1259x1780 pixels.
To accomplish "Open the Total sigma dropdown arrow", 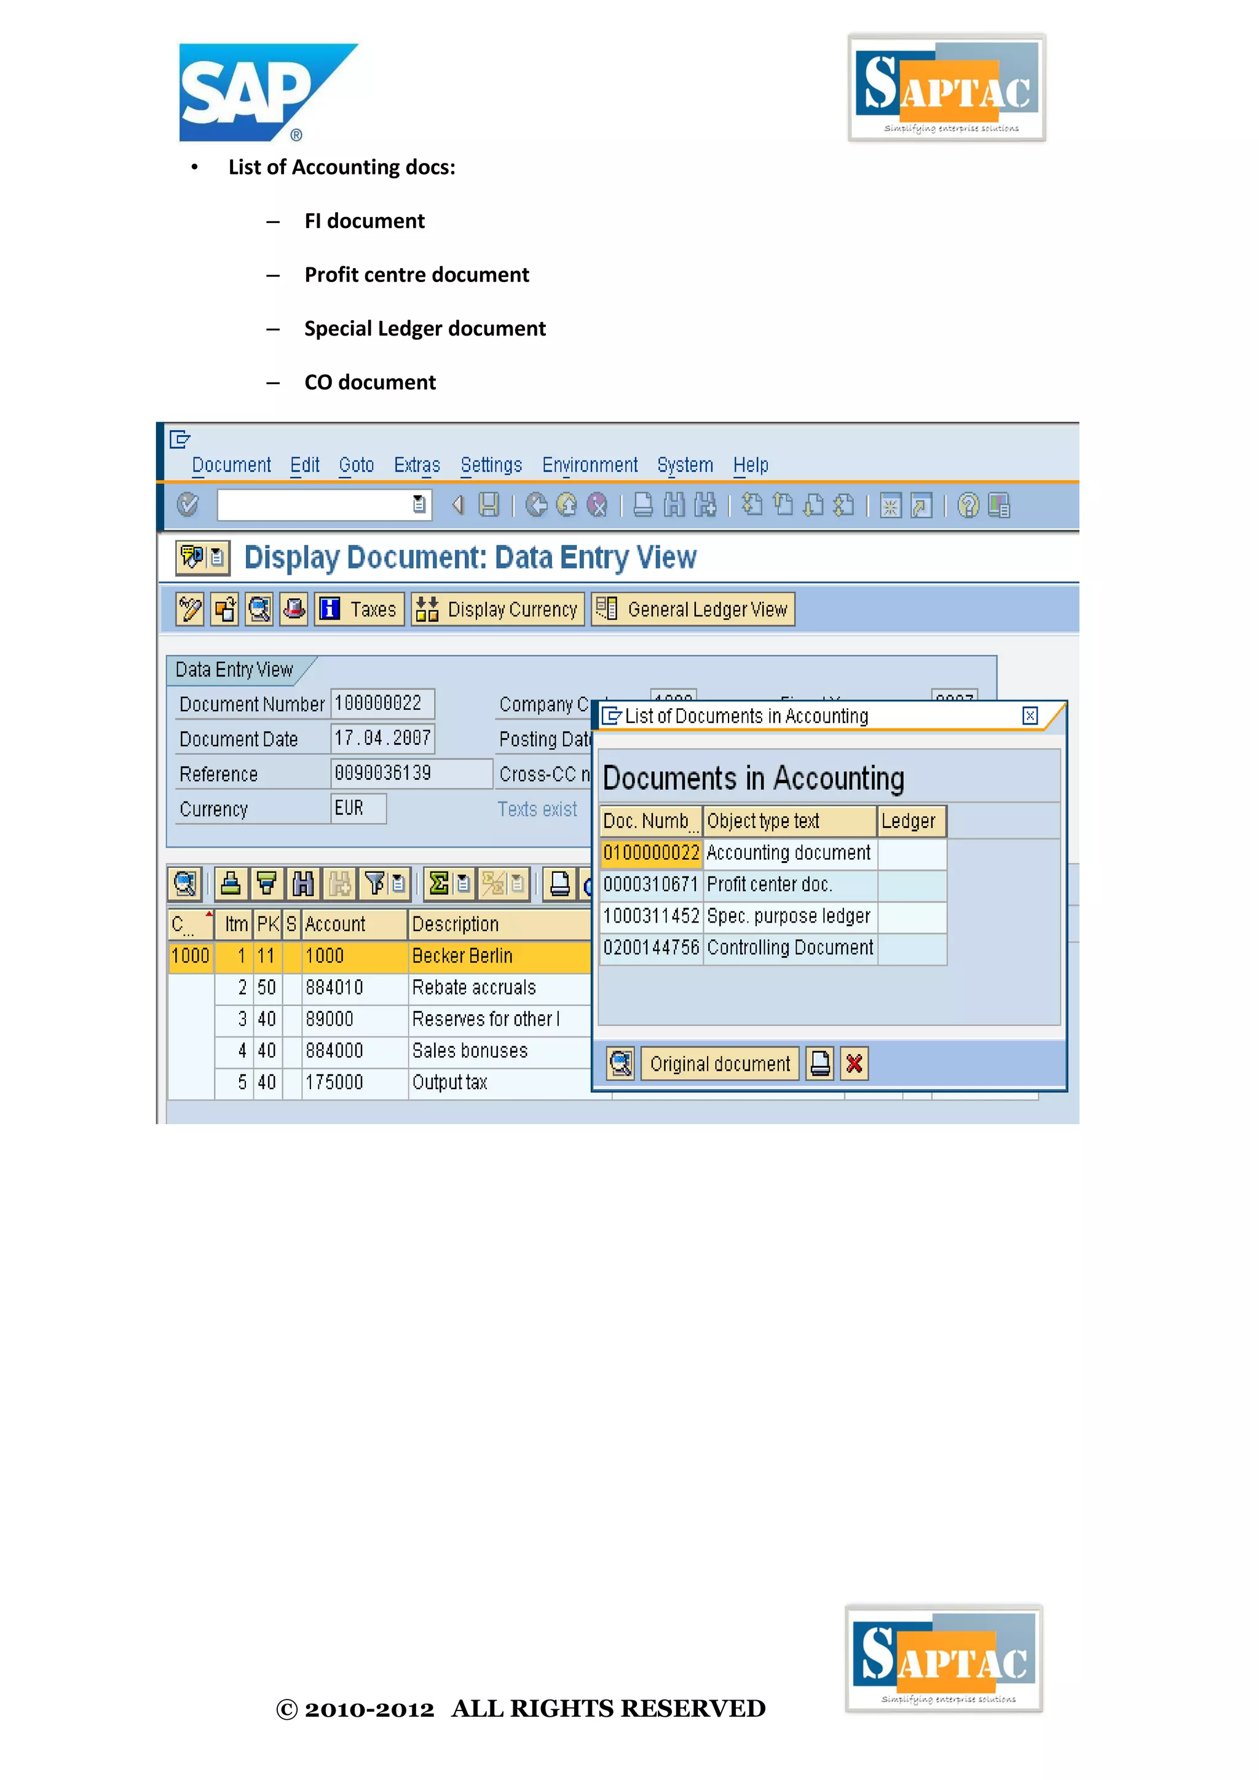I will click(463, 884).
